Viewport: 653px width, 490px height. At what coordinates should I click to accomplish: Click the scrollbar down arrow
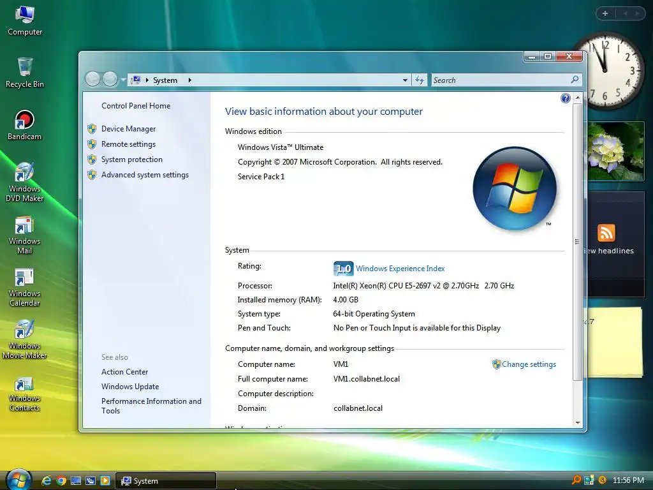click(577, 422)
